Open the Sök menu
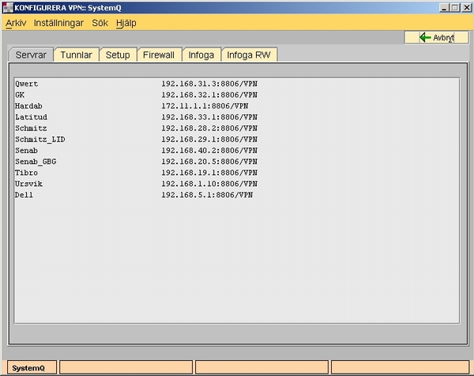Image resolution: width=474 pixels, height=376 pixels. pyautogui.click(x=99, y=23)
